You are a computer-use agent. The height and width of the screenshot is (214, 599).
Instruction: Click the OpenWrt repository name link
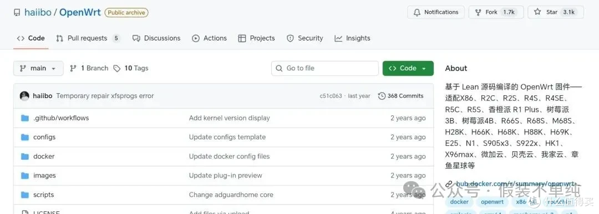pyautogui.click(x=80, y=12)
